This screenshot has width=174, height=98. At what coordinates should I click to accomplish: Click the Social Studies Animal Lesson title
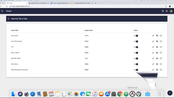pyautogui.click(x=20, y=70)
